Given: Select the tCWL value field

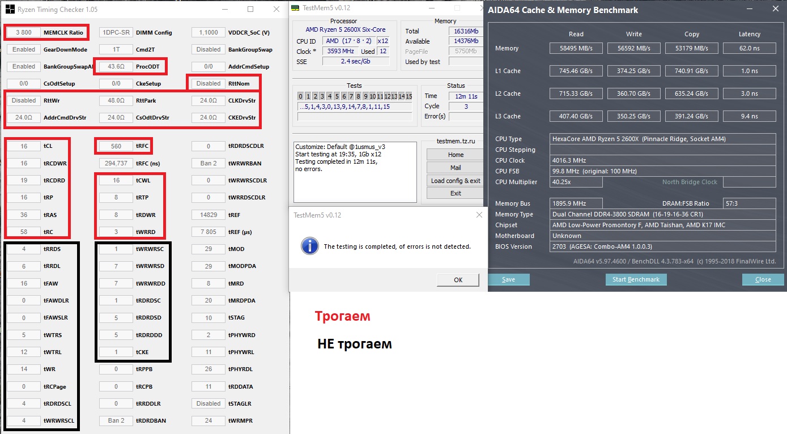Looking at the screenshot, I should tap(116, 180).
